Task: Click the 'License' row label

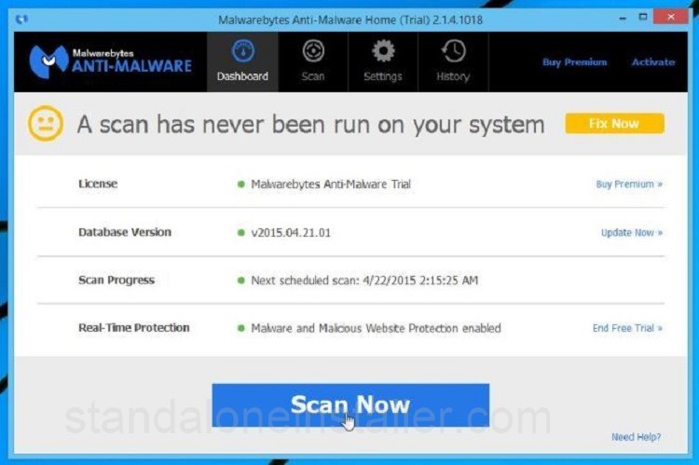Action: click(x=98, y=184)
